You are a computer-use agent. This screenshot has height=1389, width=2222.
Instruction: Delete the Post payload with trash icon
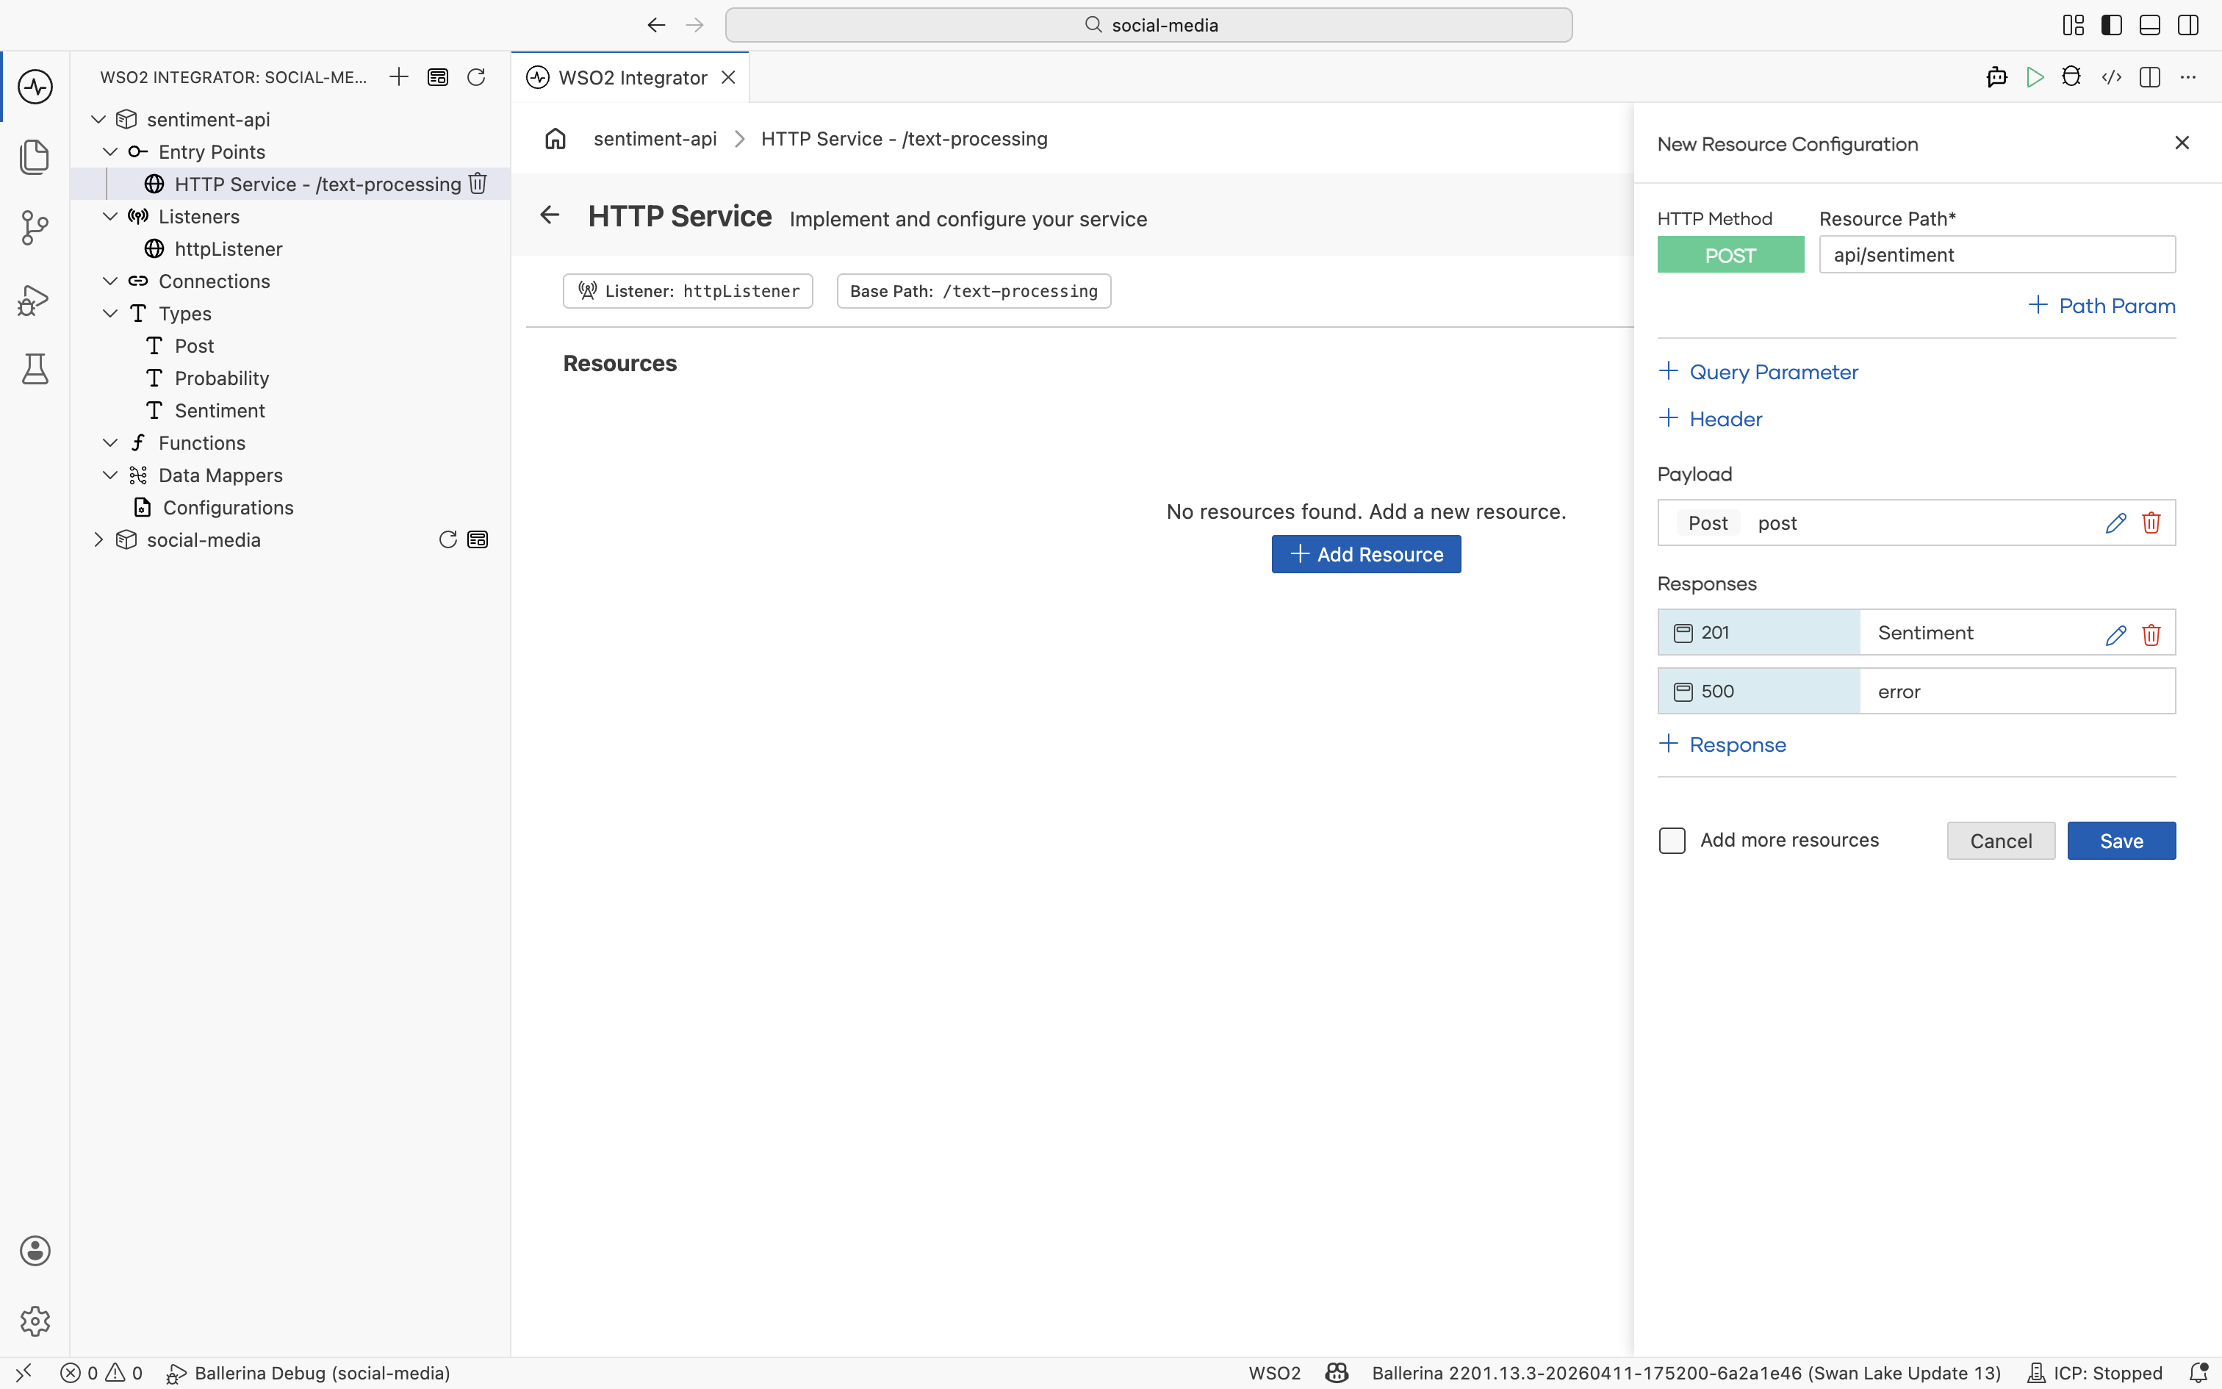(2151, 523)
